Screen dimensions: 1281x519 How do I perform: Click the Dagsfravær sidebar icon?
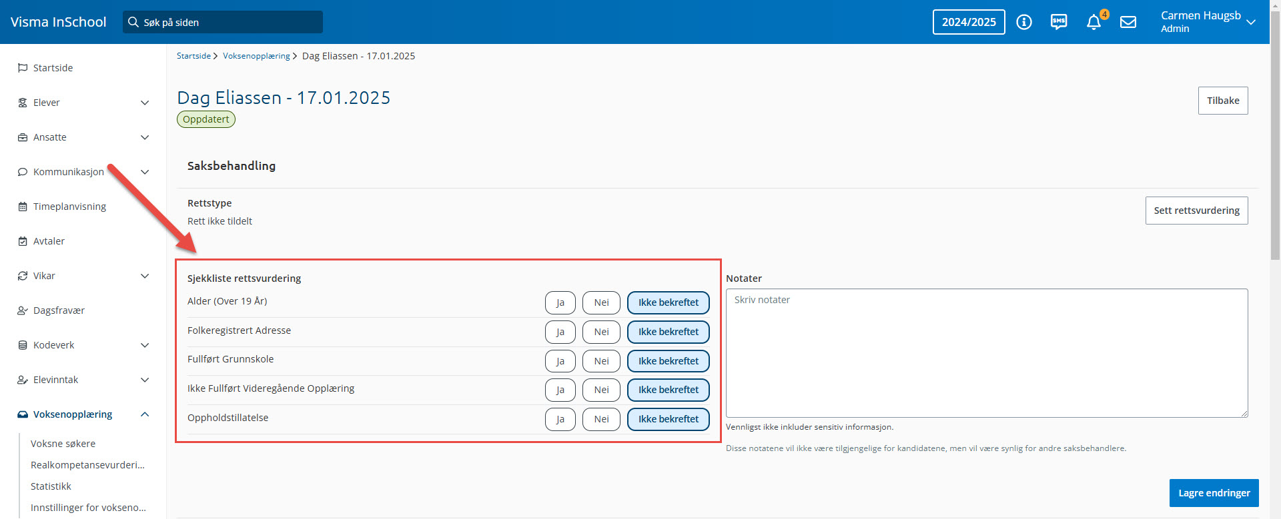click(23, 310)
